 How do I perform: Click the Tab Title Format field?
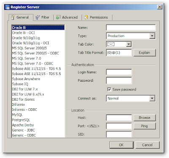point(119,53)
